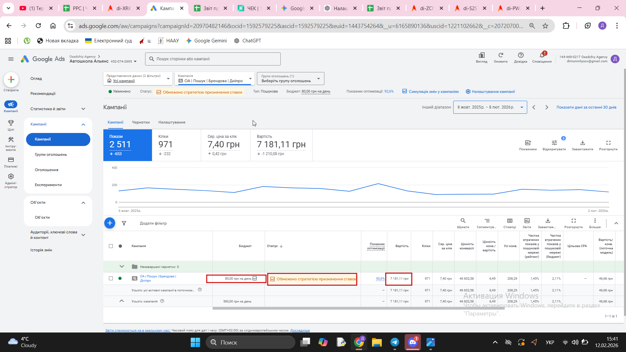Check the ОА | Пошук | Брендова row checkbox
626x352 pixels.
click(111, 278)
